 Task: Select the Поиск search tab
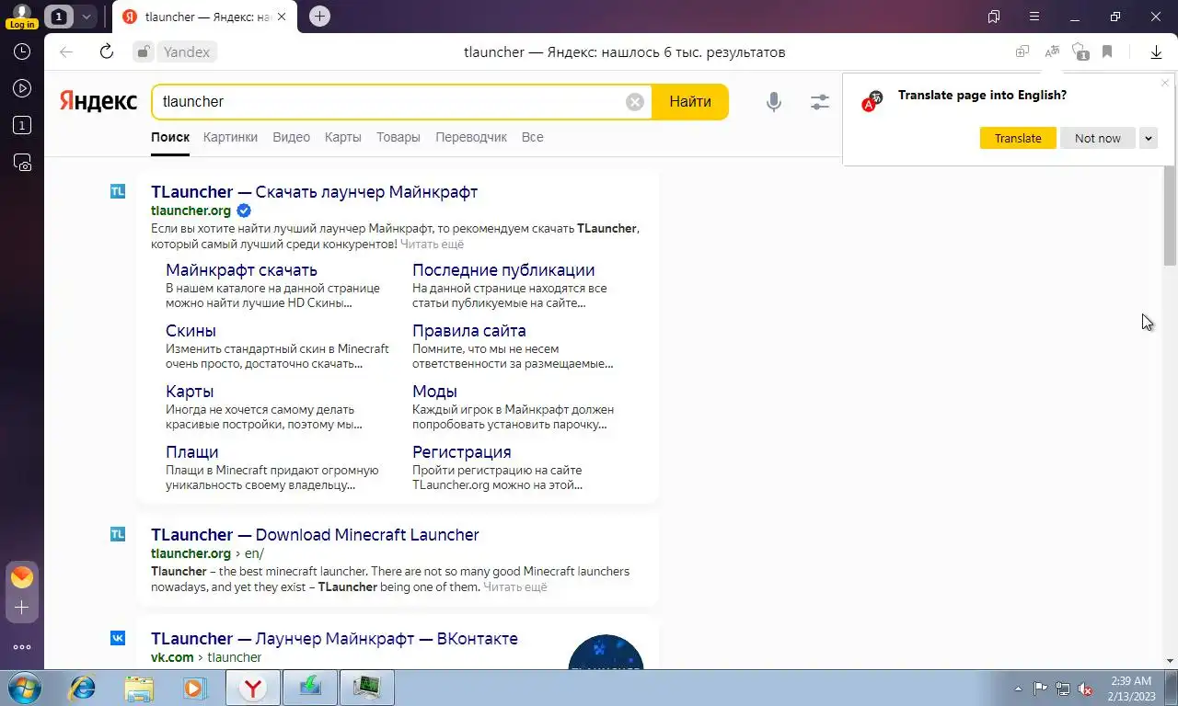click(170, 137)
